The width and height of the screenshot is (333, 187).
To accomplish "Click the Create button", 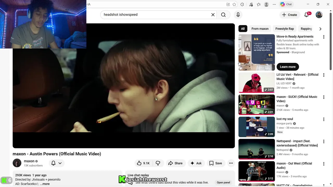I will click(x=289, y=15).
